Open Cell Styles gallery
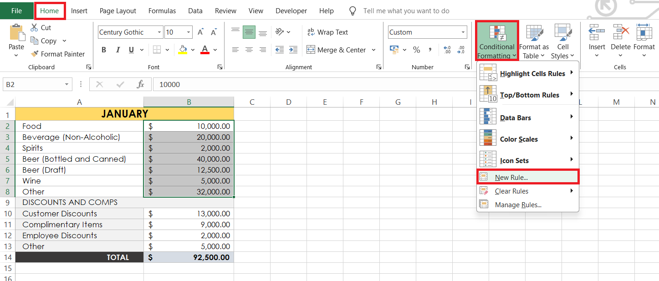This screenshot has height=281, width=659. coord(563,42)
